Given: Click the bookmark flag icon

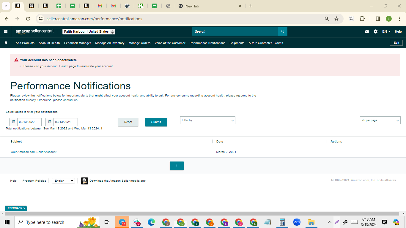Looking at the screenshot, I should [6, 43].
